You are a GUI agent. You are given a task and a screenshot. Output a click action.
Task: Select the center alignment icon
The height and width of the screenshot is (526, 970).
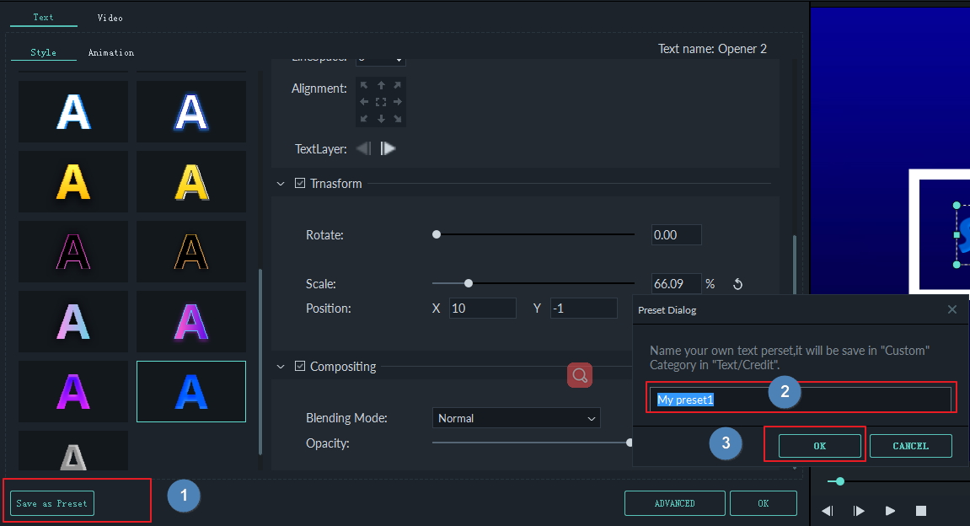tap(382, 102)
